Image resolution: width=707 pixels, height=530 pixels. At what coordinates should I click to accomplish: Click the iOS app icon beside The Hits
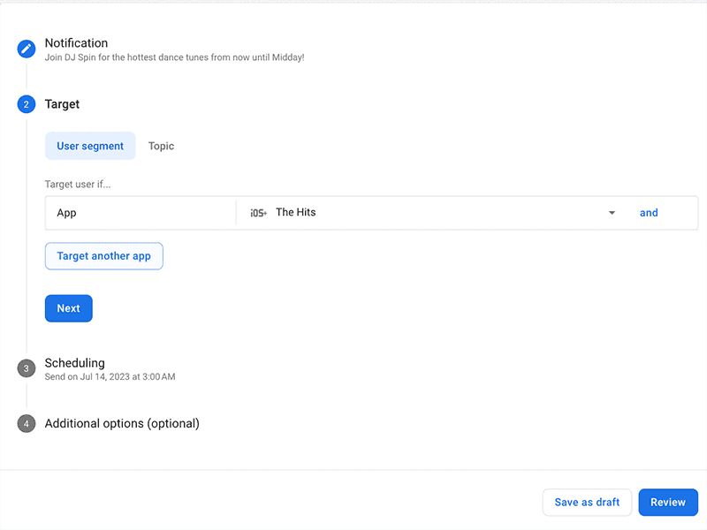(258, 212)
